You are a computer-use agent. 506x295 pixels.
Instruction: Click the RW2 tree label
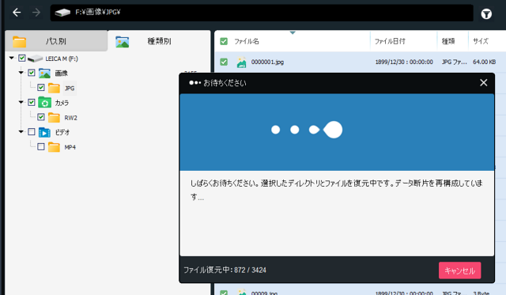(70, 118)
